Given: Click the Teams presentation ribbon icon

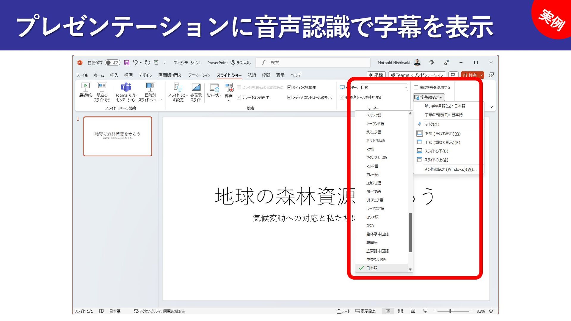Looking at the screenshot, I should 126,87.
